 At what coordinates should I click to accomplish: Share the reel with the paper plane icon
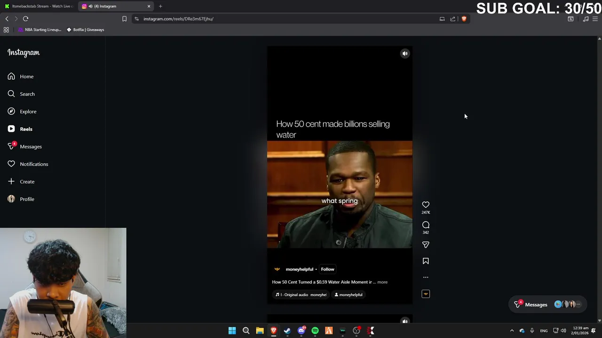pos(426,245)
